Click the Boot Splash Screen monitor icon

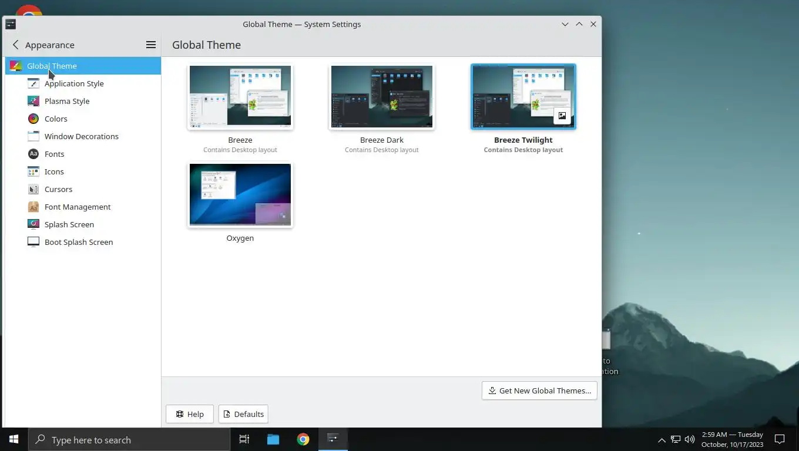tap(33, 242)
